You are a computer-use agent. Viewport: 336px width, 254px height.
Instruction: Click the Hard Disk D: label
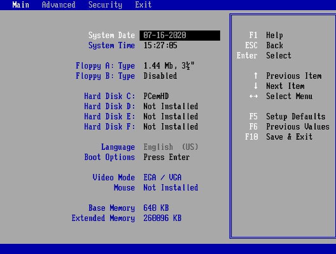coord(109,106)
